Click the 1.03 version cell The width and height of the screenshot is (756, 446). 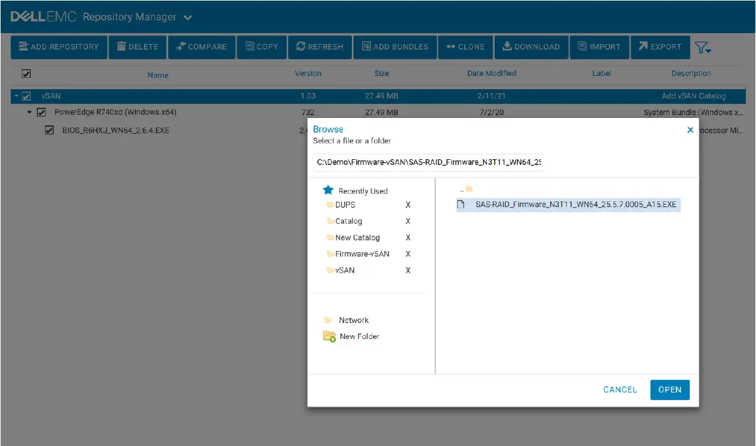coord(308,96)
